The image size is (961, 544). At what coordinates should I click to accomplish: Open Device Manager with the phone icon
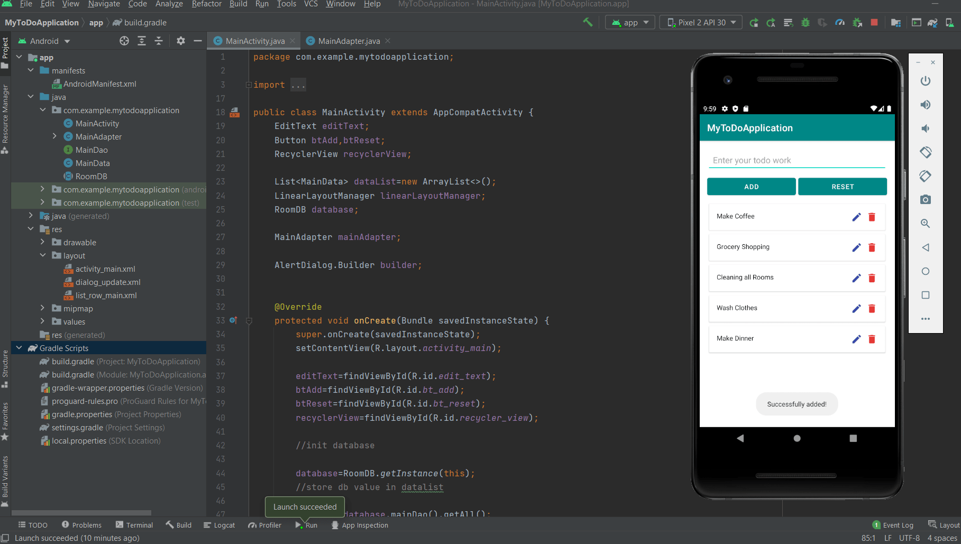tap(949, 22)
